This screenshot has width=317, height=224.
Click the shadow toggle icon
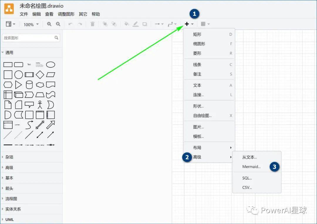pyautogui.click(x=144, y=24)
